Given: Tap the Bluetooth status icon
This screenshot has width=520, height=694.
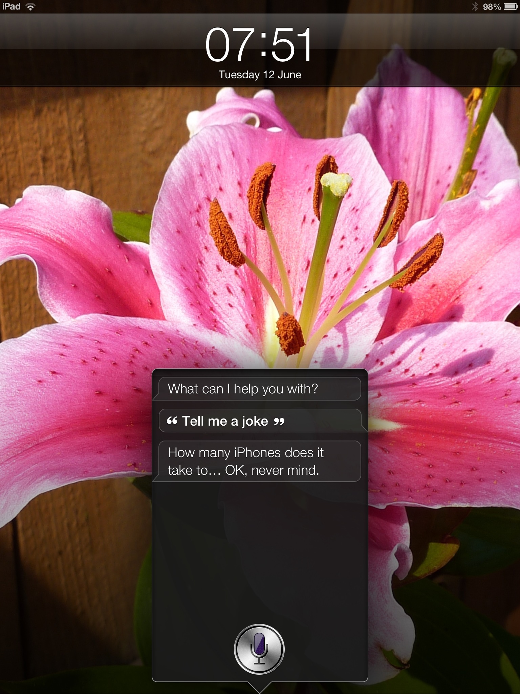Looking at the screenshot, I should 475,7.
